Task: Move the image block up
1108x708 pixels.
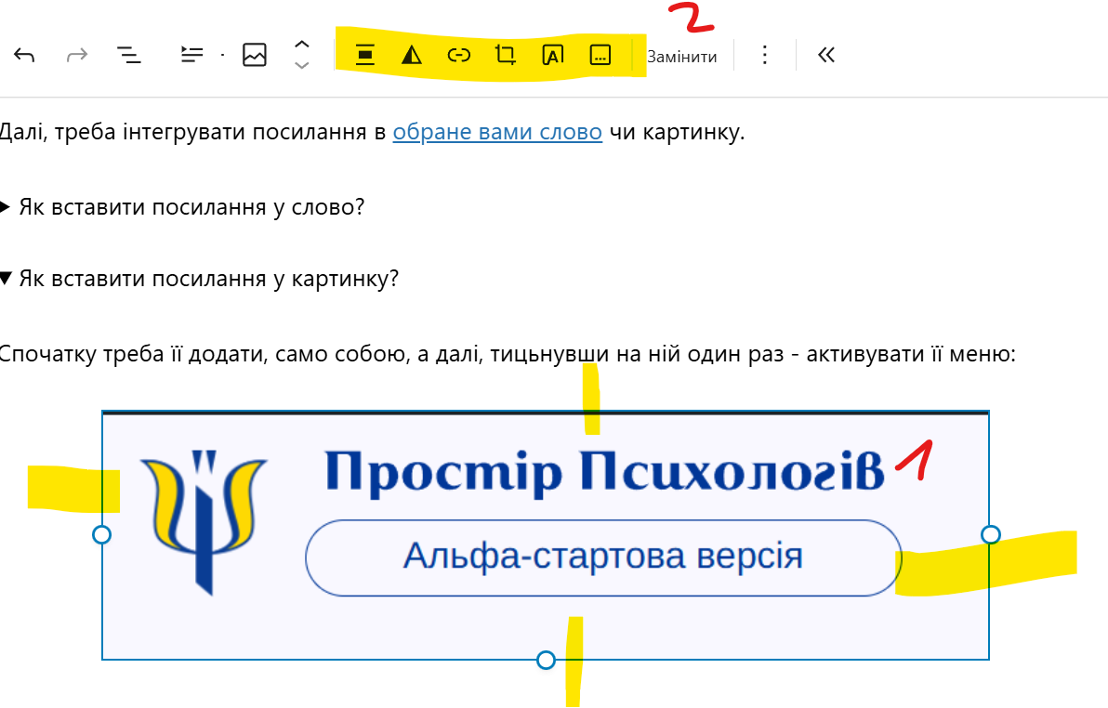Action: tap(301, 45)
